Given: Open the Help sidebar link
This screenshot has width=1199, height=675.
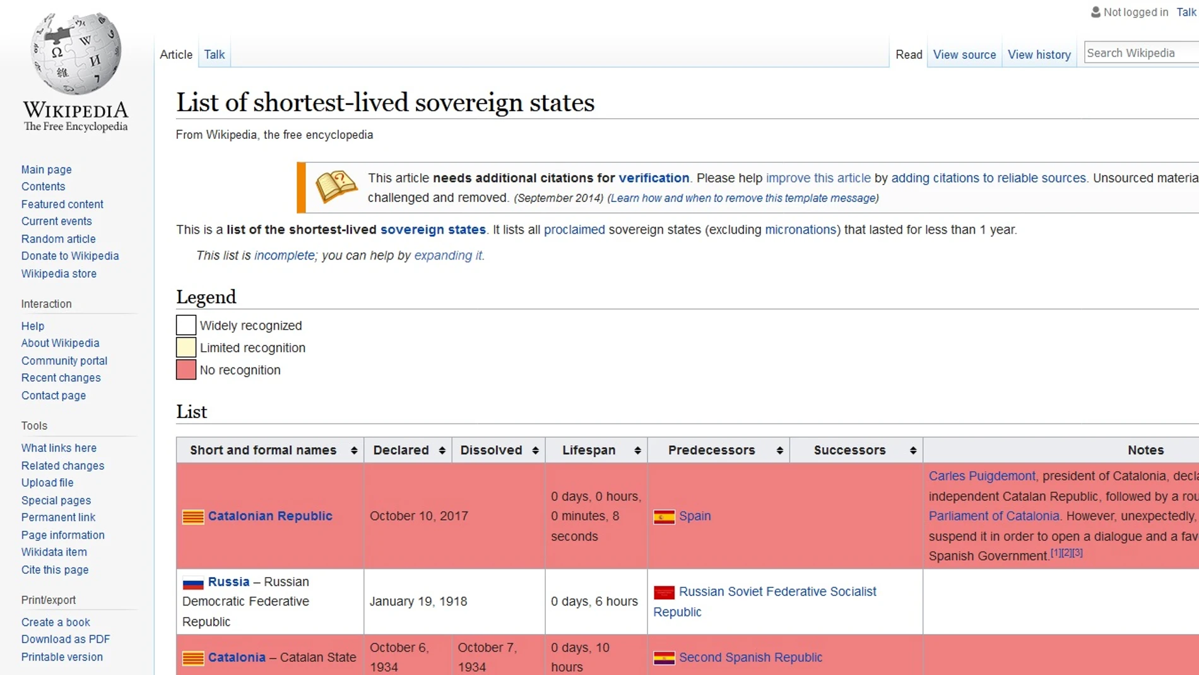Looking at the screenshot, I should pyautogui.click(x=33, y=326).
